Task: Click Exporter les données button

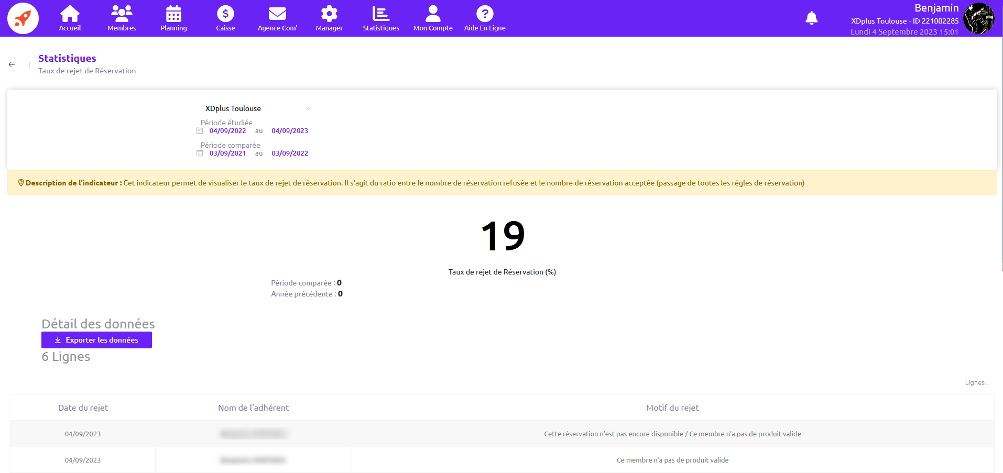Action: [x=96, y=340]
